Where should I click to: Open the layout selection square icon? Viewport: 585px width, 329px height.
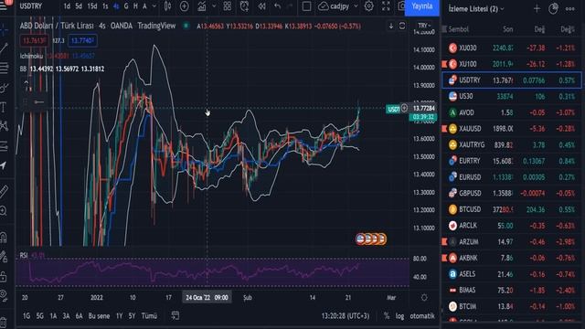tap(306, 6)
